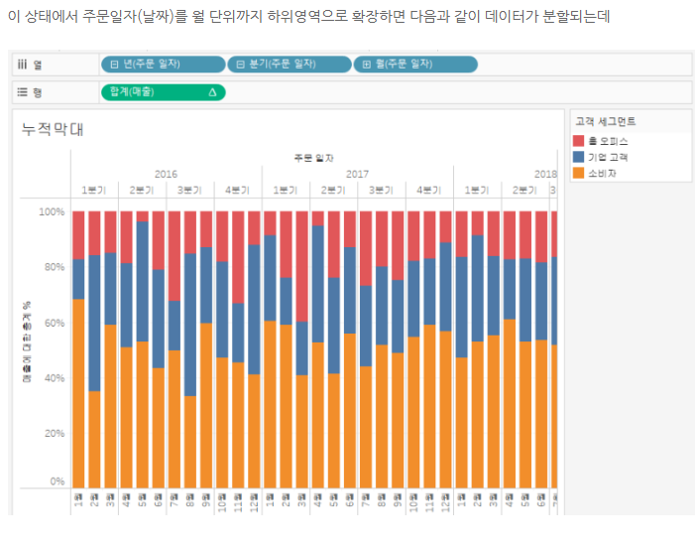Select the 3분기 header under 2017
Viewport: 699px width, 544px height.
(x=381, y=191)
